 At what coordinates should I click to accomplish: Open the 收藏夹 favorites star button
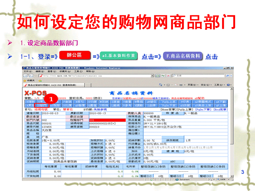29,81
